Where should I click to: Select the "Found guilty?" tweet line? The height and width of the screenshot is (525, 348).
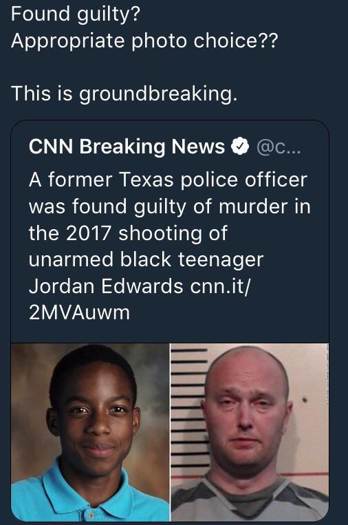point(75,14)
